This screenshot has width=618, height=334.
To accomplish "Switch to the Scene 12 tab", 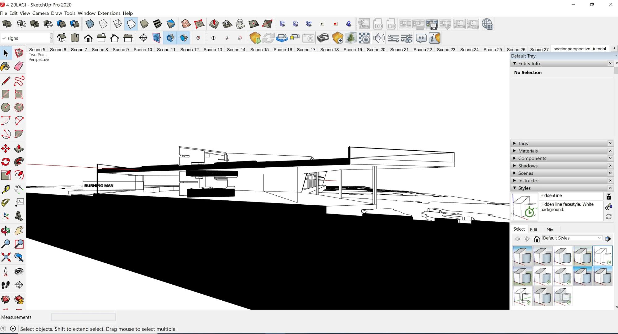I will (x=189, y=49).
